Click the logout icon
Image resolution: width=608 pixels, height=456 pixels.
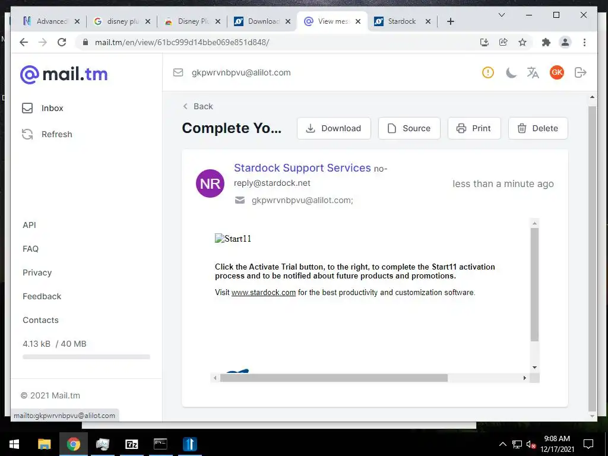(x=581, y=72)
